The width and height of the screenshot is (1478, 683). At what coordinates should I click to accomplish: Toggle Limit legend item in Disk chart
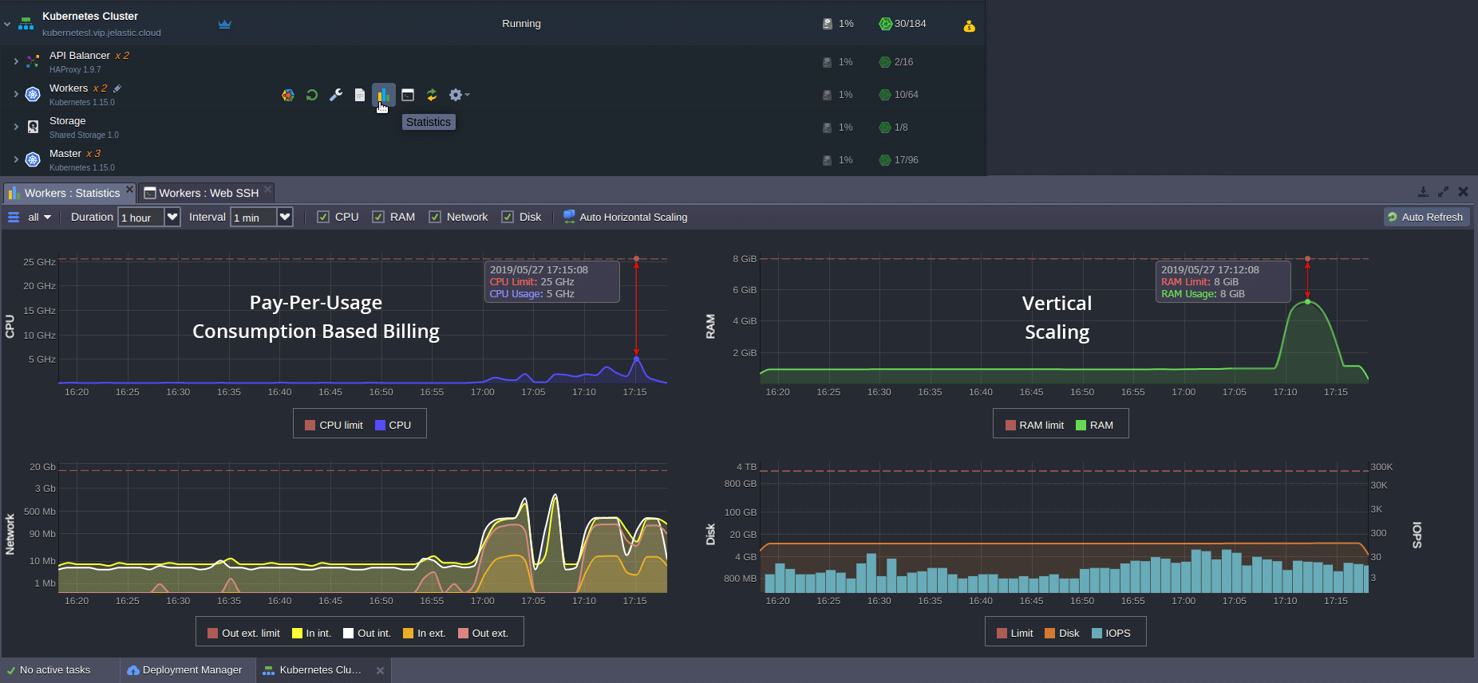coord(1015,634)
